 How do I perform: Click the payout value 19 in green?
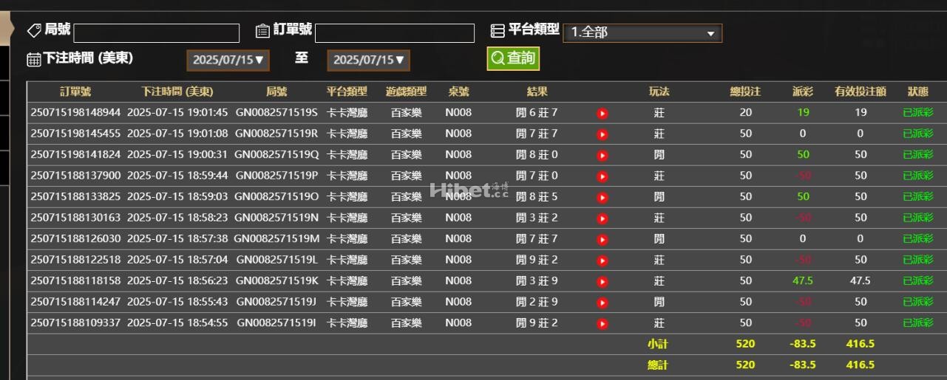(803, 113)
